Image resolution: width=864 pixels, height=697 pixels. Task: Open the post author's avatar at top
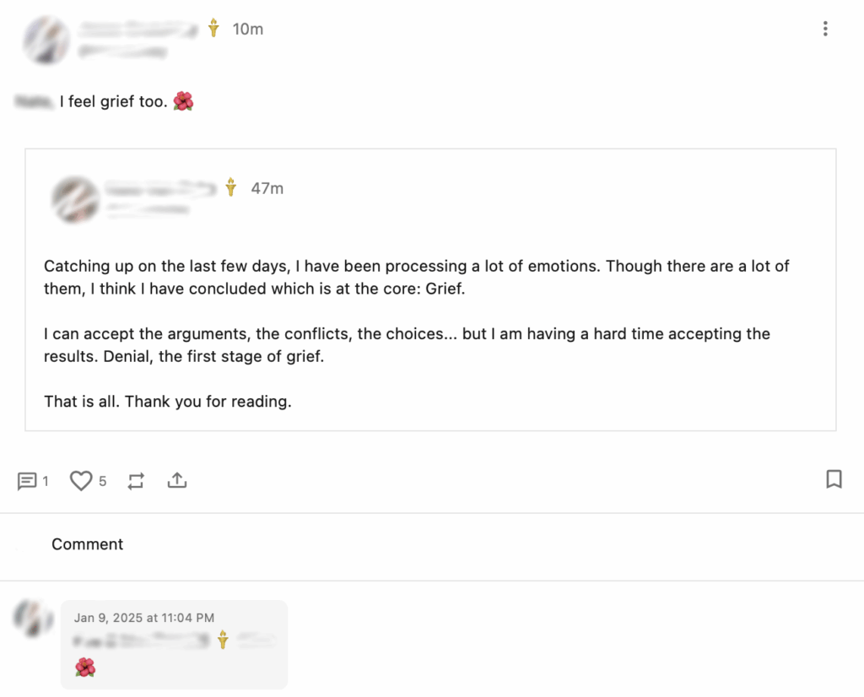pos(45,38)
